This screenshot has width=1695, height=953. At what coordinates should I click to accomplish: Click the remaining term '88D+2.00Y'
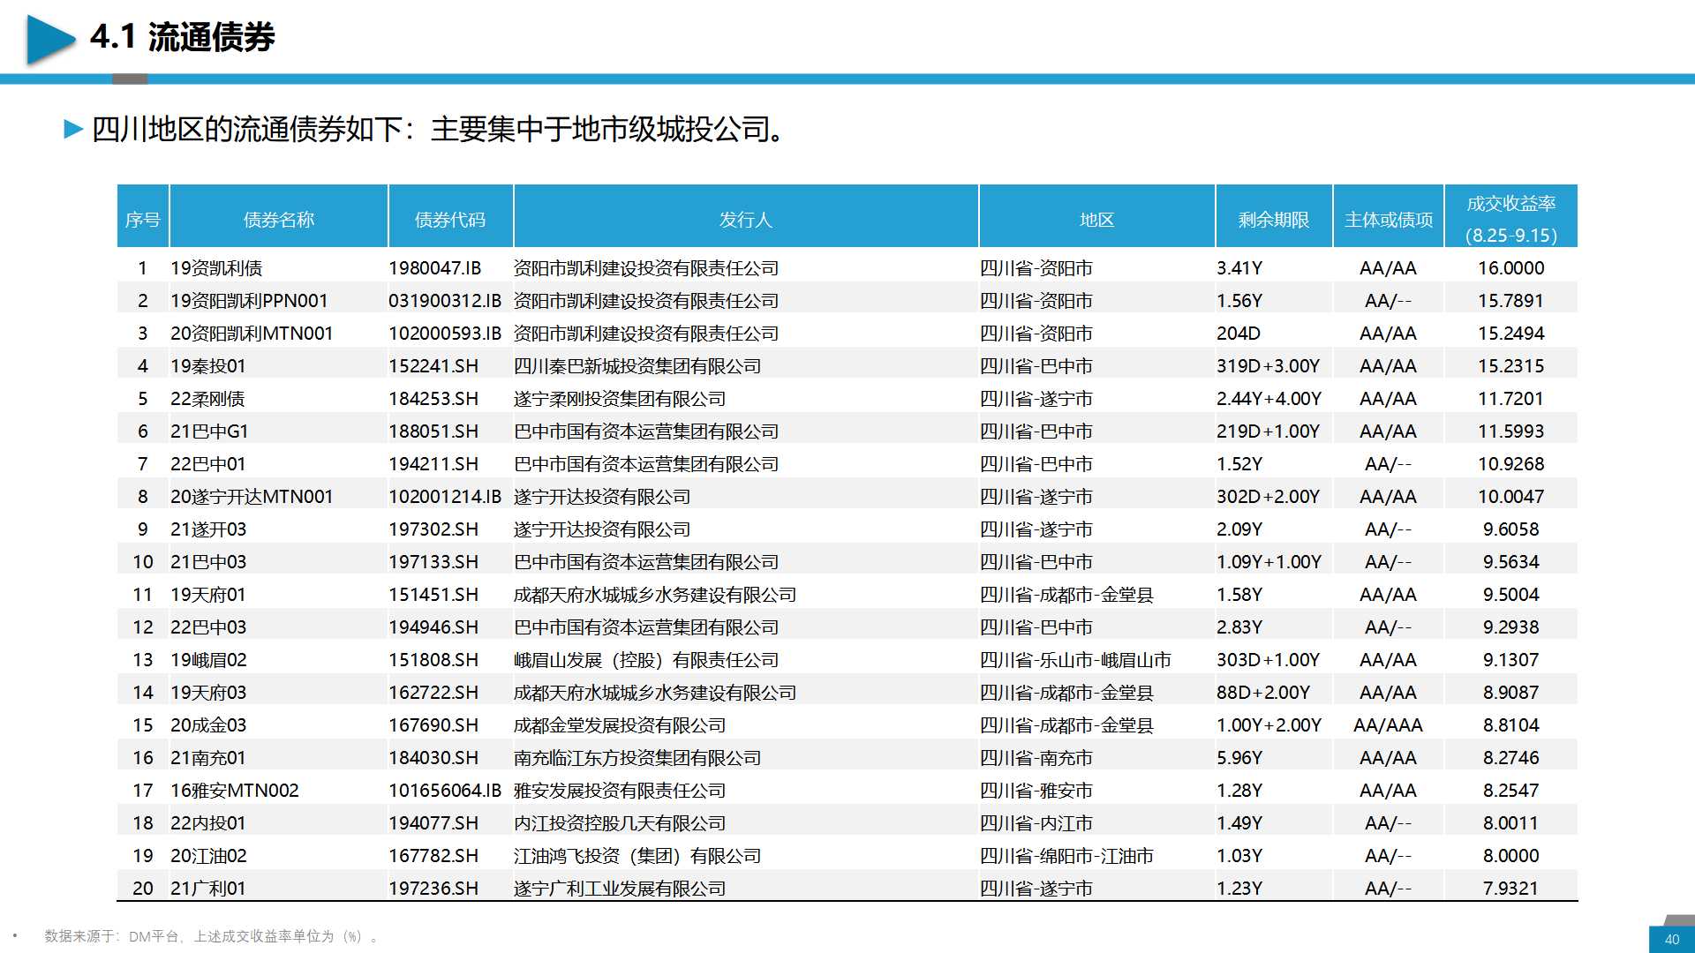pos(1263,693)
